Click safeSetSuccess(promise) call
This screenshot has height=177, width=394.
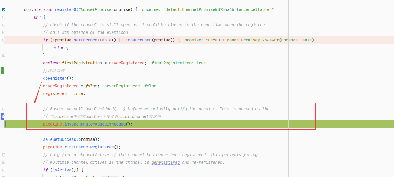tap(71, 139)
